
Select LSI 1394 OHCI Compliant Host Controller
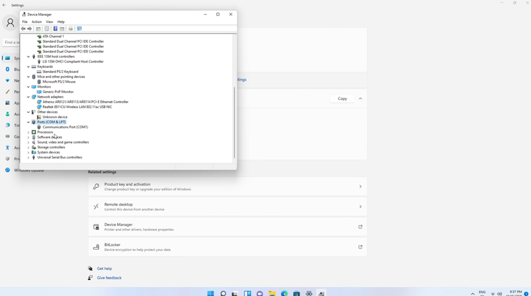pyautogui.click(x=73, y=62)
